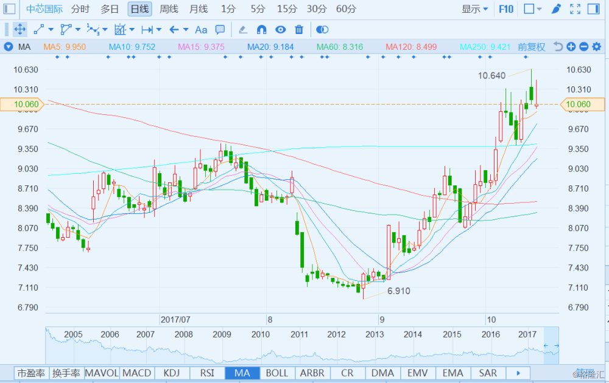Toggle the left sidebar panel
Viewport: 609px width, 383px height.
(10, 9)
